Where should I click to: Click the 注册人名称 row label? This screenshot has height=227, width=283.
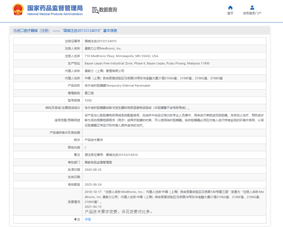(x=72, y=49)
